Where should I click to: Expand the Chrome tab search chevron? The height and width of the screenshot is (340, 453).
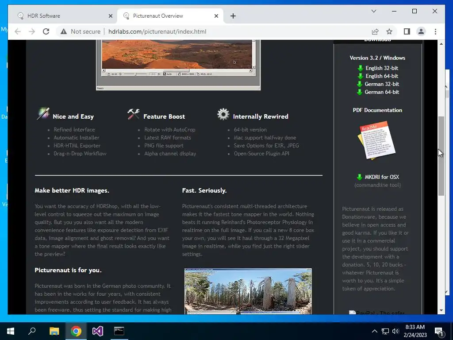373,11
